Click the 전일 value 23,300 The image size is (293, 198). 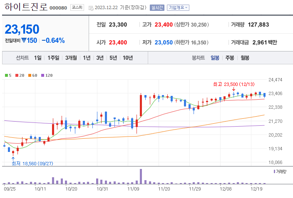click(x=118, y=24)
